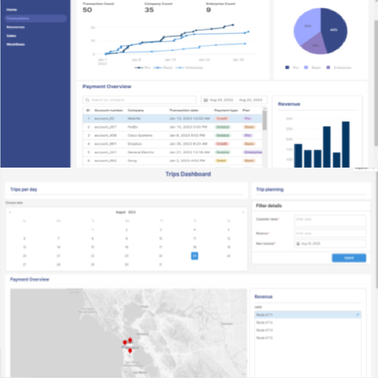
Task: Go to July using the calendar's previous arrow
Action: coord(11,212)
